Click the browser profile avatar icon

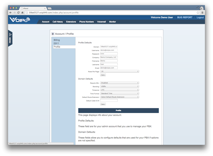click(x=202, y=8)
